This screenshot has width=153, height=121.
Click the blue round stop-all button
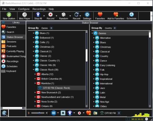click(70, 113)
